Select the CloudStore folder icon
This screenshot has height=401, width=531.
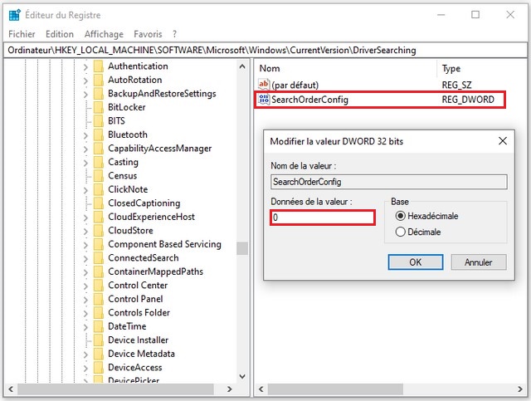[x=98, y=230]
